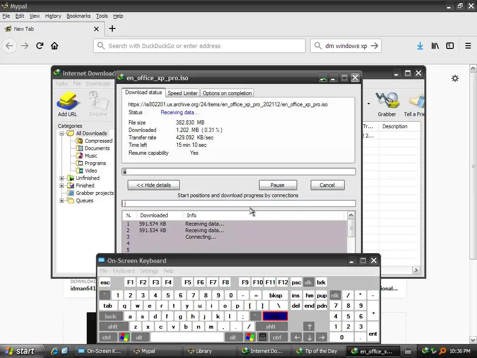Image resolution: width=477 pixels, height=358 pixels.
Task: Pause the en_office_xp_pro.iso download
Action: pyautogui.click(x=278, y=185)
